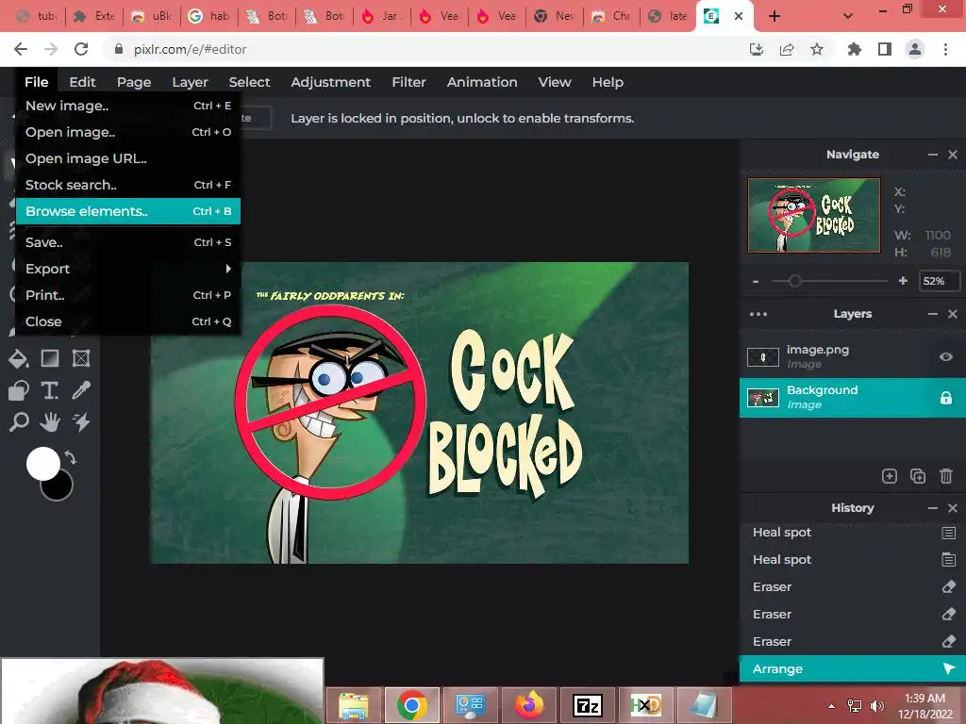Image resolution: width=966 pixels, height=724 pixels.
Task: Zoom in with plus in Navigate
Action: (x=903, y=281)
